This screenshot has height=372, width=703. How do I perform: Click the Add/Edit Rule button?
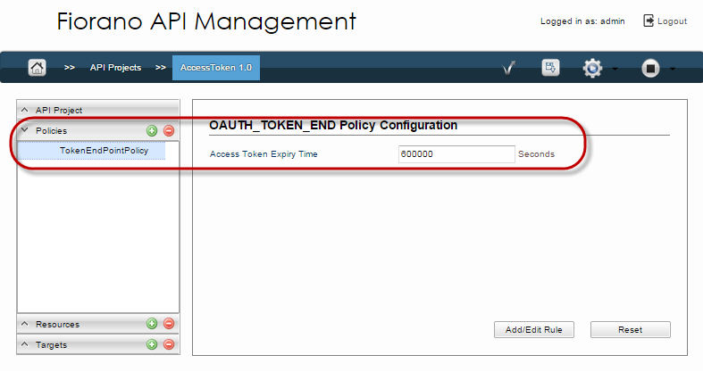(533, 329)
